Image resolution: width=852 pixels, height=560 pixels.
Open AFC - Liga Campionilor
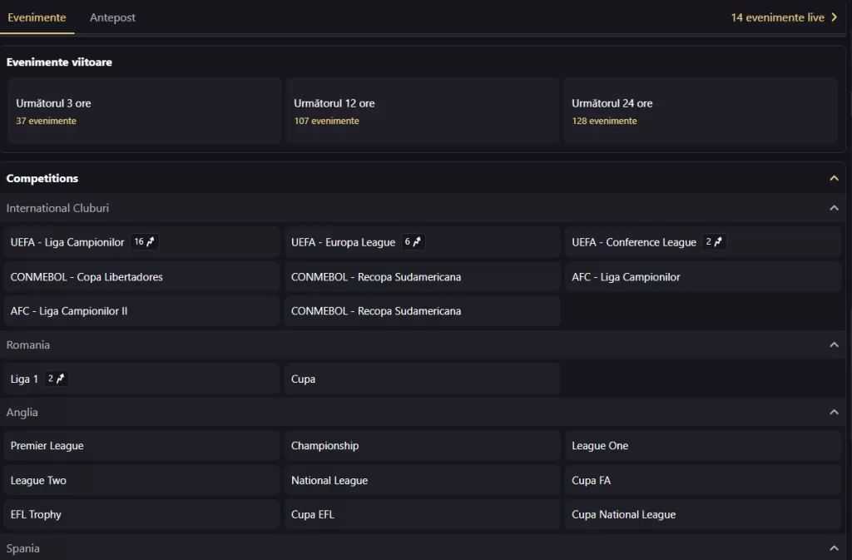coord(703,277)
